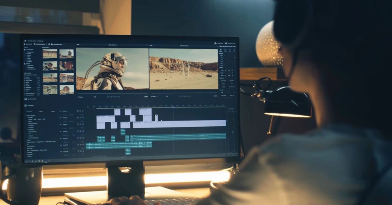
Task: Step forward one frame in program viewer
Action: point(187,96)
